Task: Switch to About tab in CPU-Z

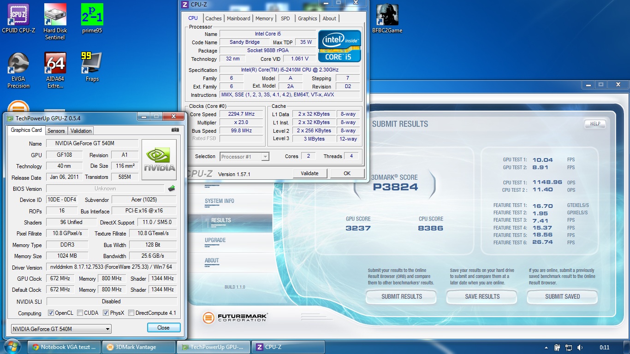Action: point(329,18)
